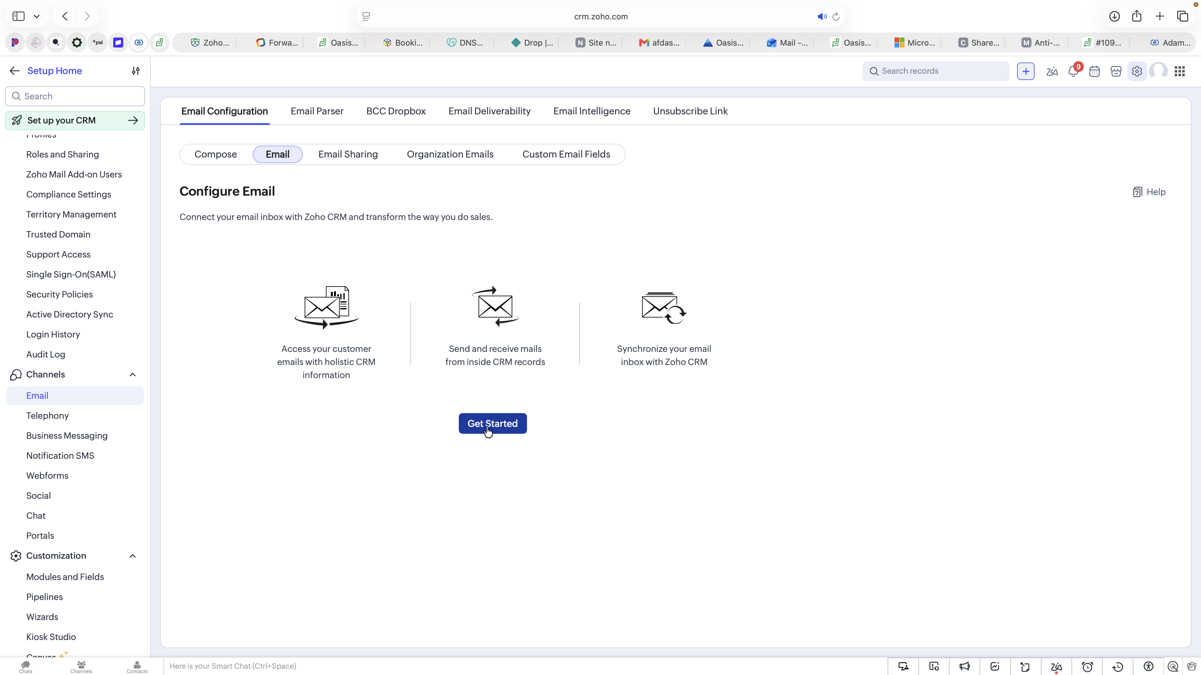
Task: Open Roles and Sharing
Action: [63, 154]
